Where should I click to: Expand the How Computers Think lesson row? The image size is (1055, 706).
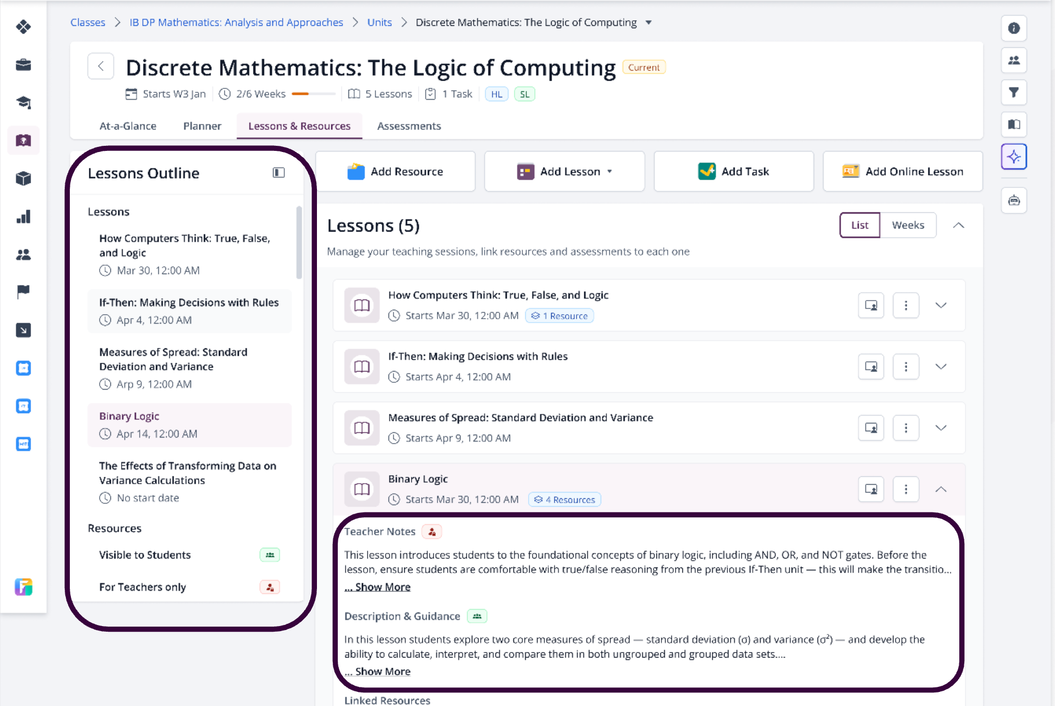941,305
